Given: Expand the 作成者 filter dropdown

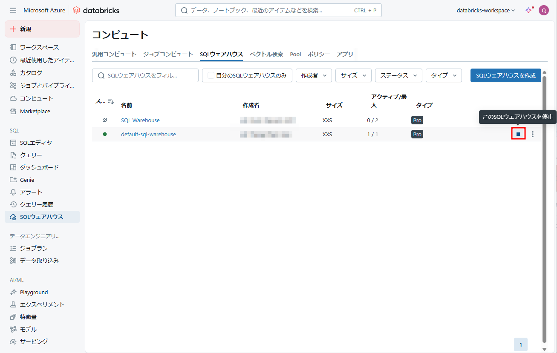Looking at the screenshot, I should click(314, 75).
